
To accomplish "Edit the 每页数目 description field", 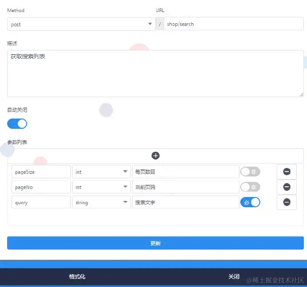I will 186,172.
